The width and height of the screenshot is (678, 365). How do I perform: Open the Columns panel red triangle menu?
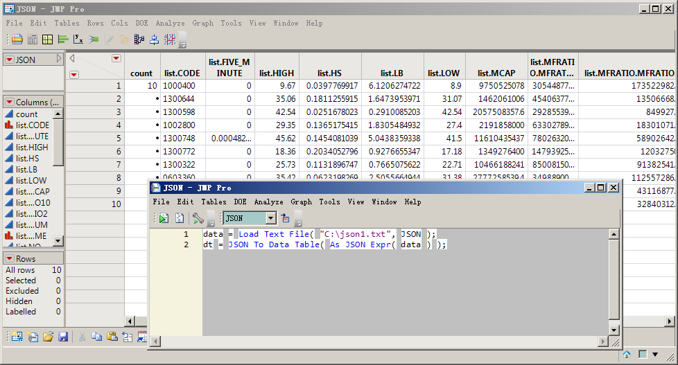pos(9,102)
